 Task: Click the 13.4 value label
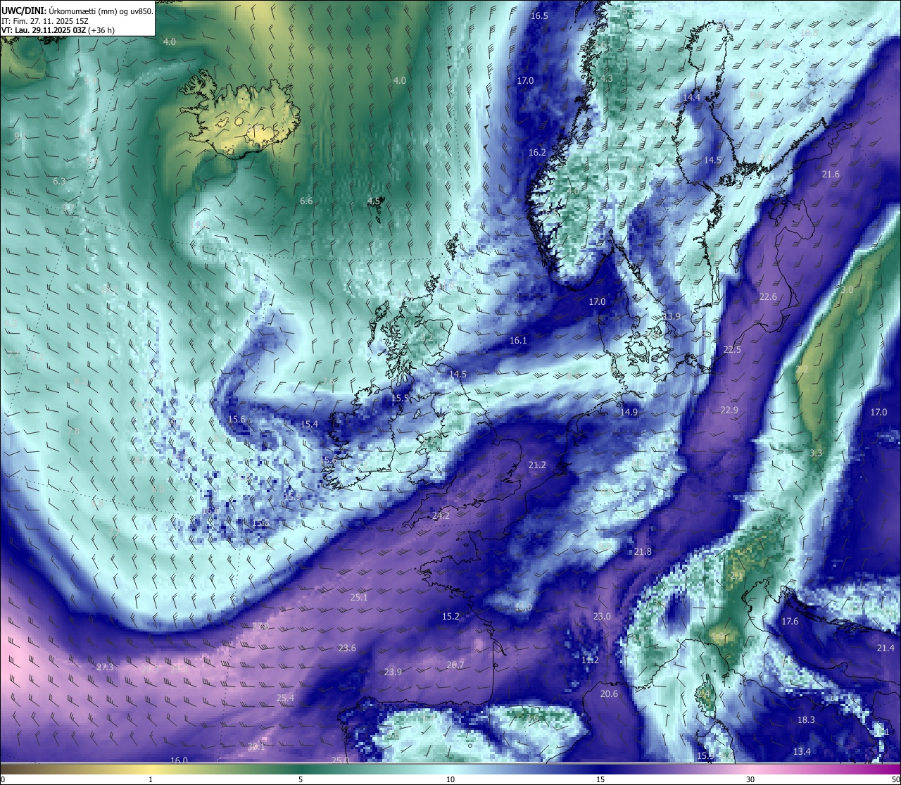point(802,752)
